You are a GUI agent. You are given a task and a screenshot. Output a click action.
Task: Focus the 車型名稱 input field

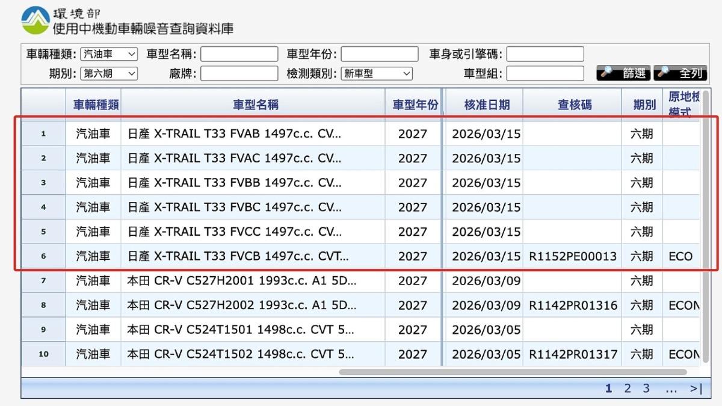pos(239,54)
